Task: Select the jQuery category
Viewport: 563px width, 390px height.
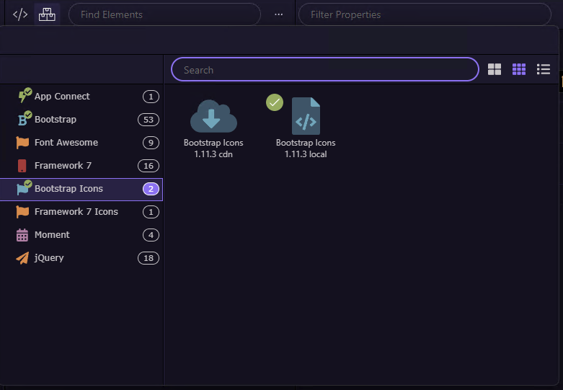Action: click(81, 258)
